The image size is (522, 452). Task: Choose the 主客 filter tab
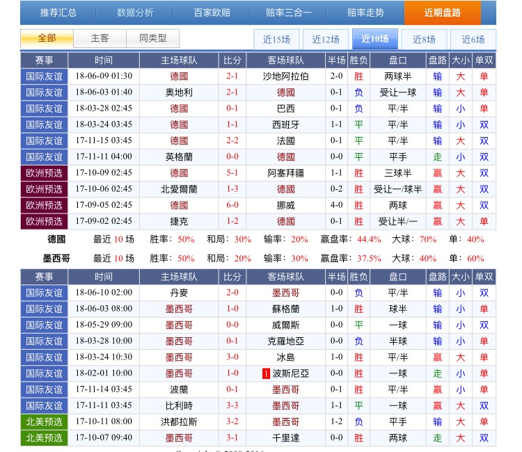100,38
